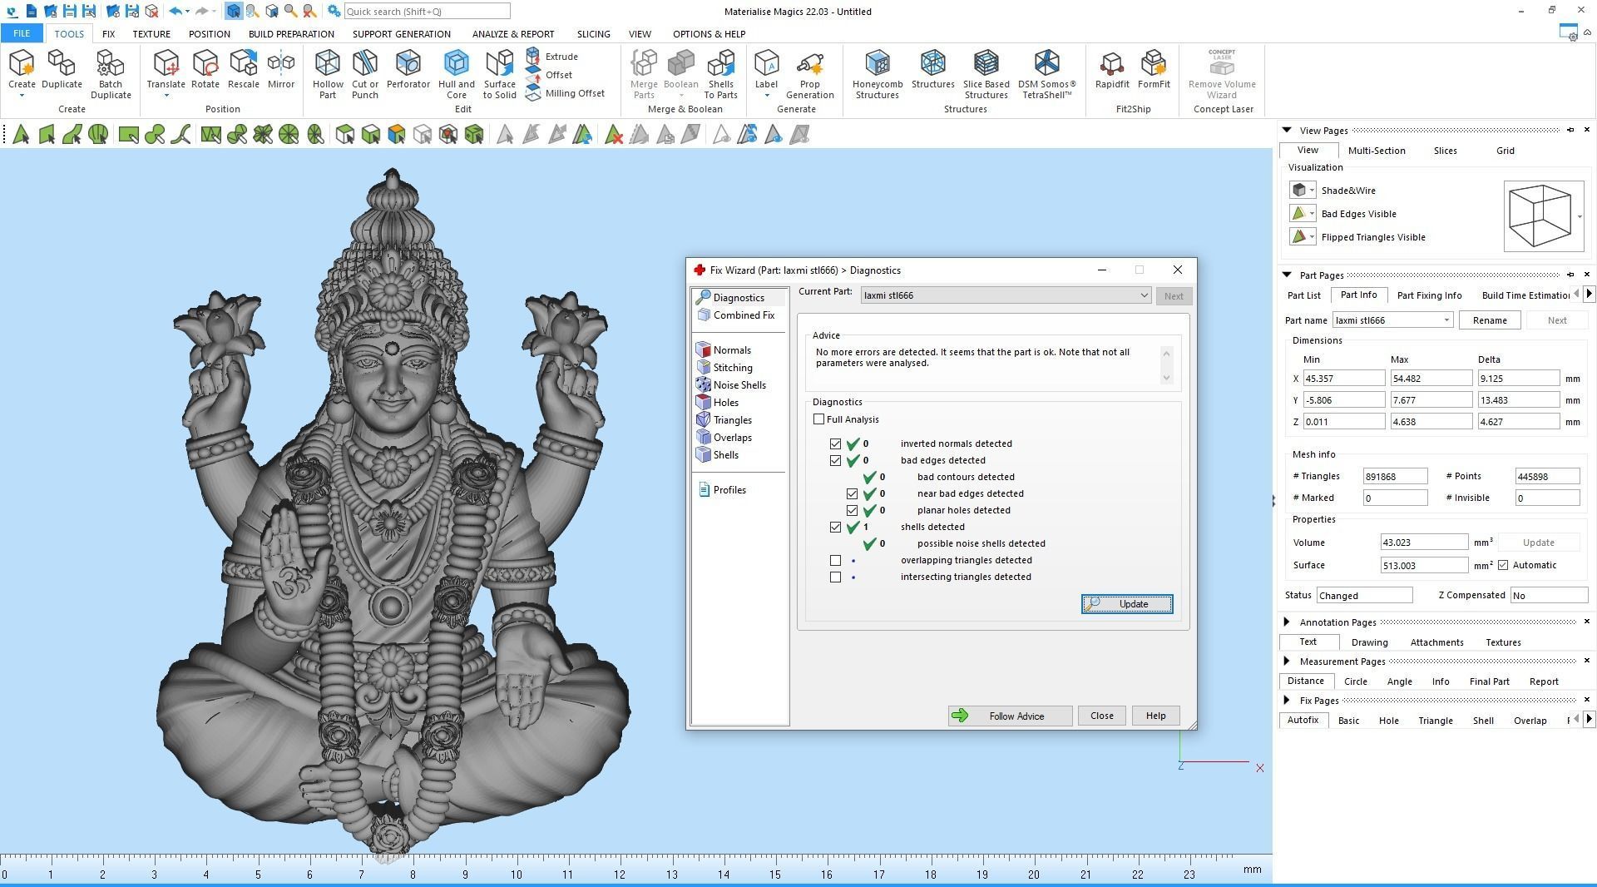
Task: Open the SUPPORT GENERATION ribbon tab
Action: click(x=401, y=34)
